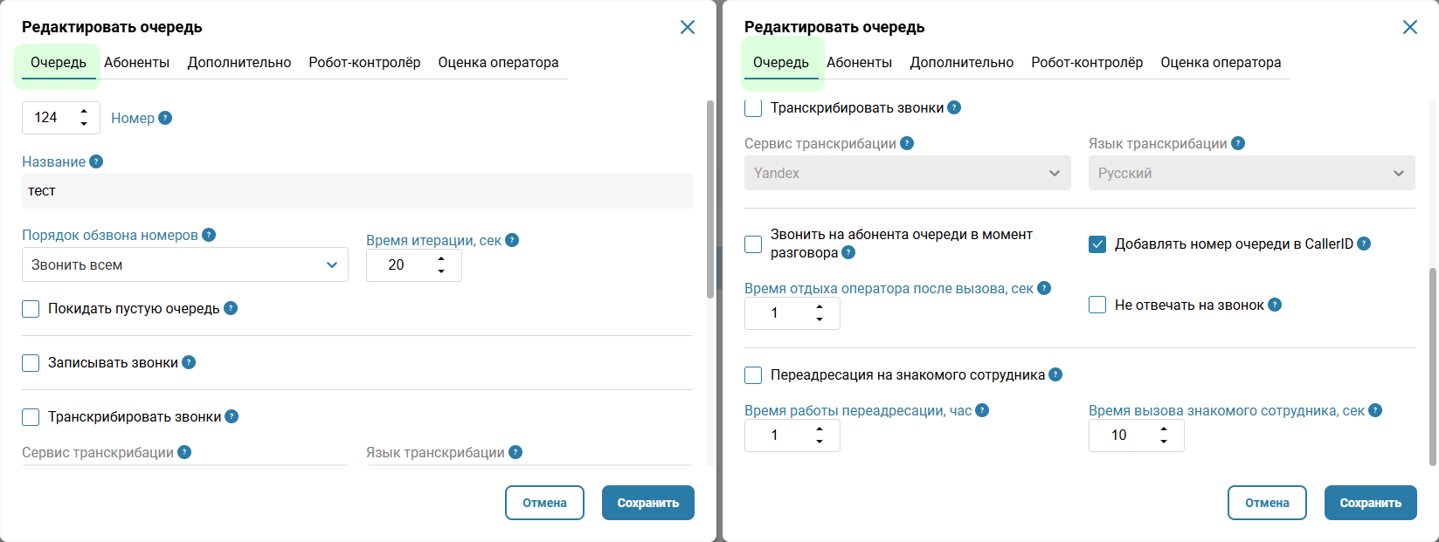Viewport: 1439px width, 542px height.
Task: Expand Yandex transcription service dropdown
Action: (x=908, y=173)
